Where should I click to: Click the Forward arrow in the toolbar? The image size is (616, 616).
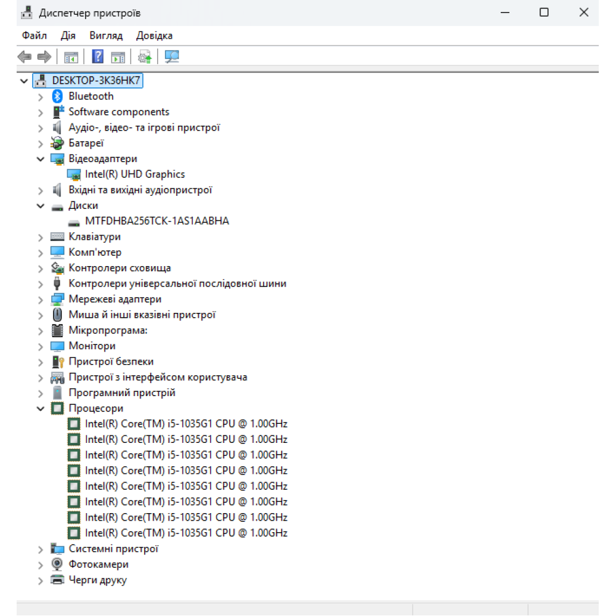coord(44,57)
